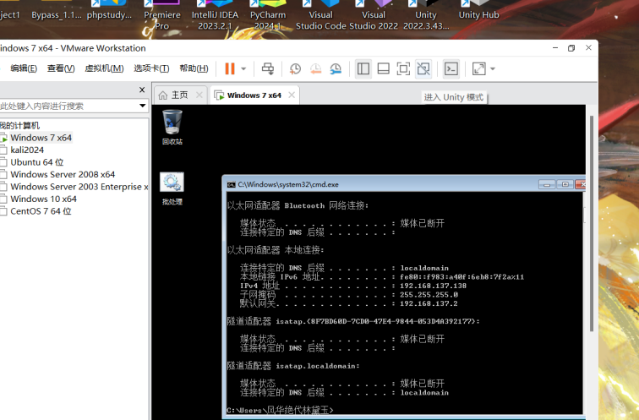Click the revert to snapshot icon

pyautogui.click(x=315, y=68)
